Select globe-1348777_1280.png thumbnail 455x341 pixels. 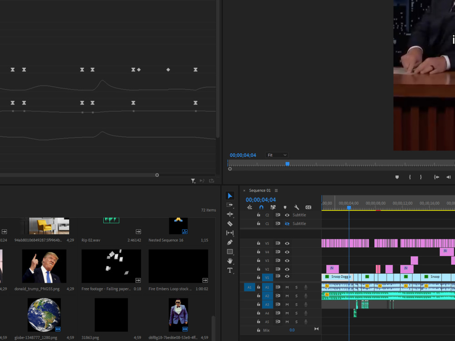(44, 315)
